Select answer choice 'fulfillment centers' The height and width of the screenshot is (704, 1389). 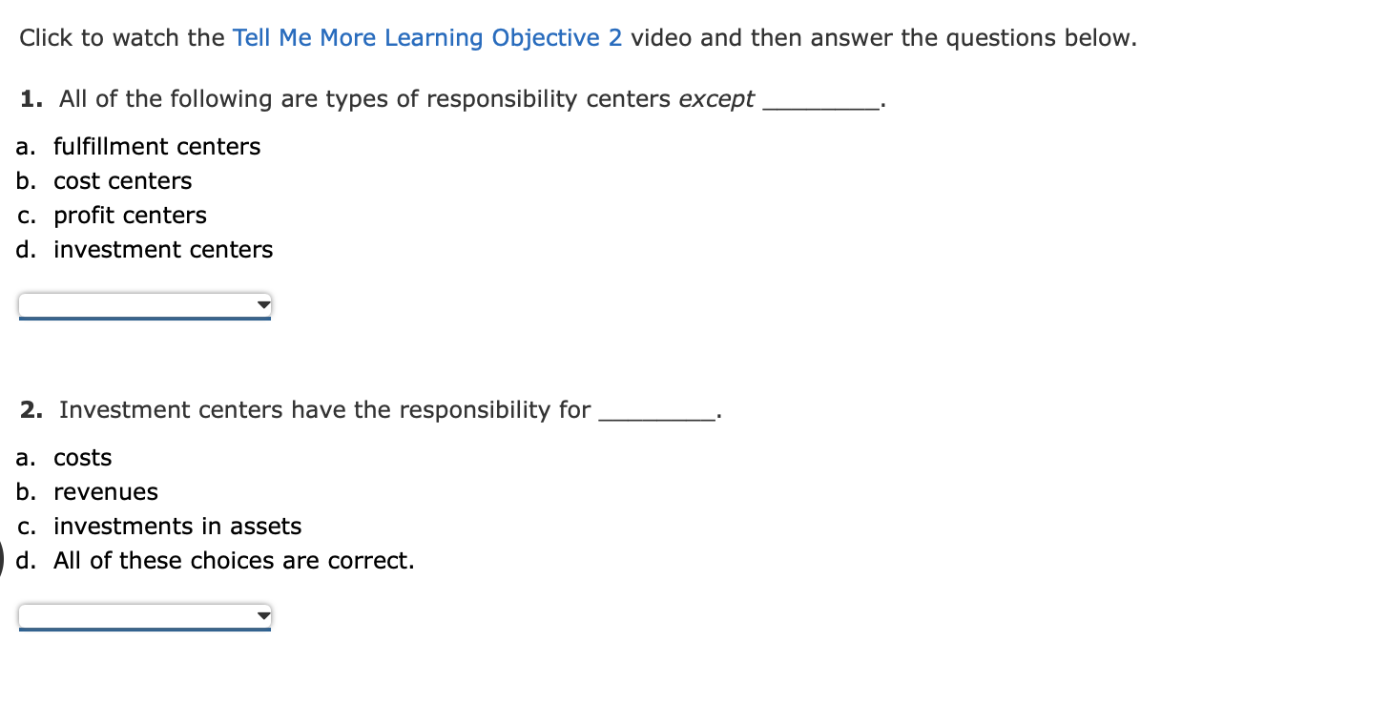[x=156, y=146]
